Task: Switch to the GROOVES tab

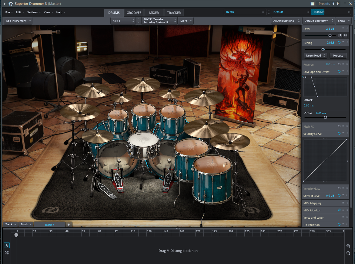Action: 134,13
